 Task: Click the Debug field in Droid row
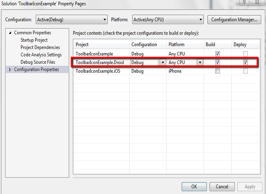[145, 62]
